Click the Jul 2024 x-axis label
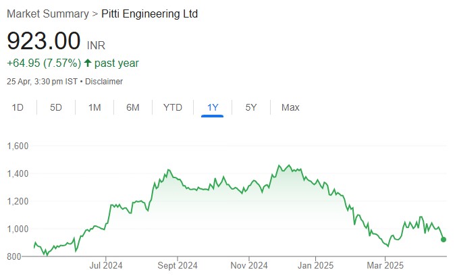The width and height of the screenshot is (455, 276). (x=105, y=265)
